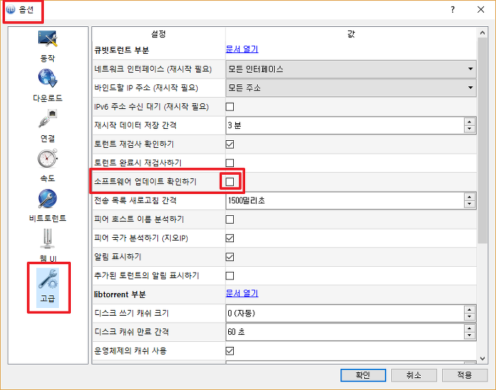Uncheck 알림 표시하기 checkbox

click(x=230, y=257)
